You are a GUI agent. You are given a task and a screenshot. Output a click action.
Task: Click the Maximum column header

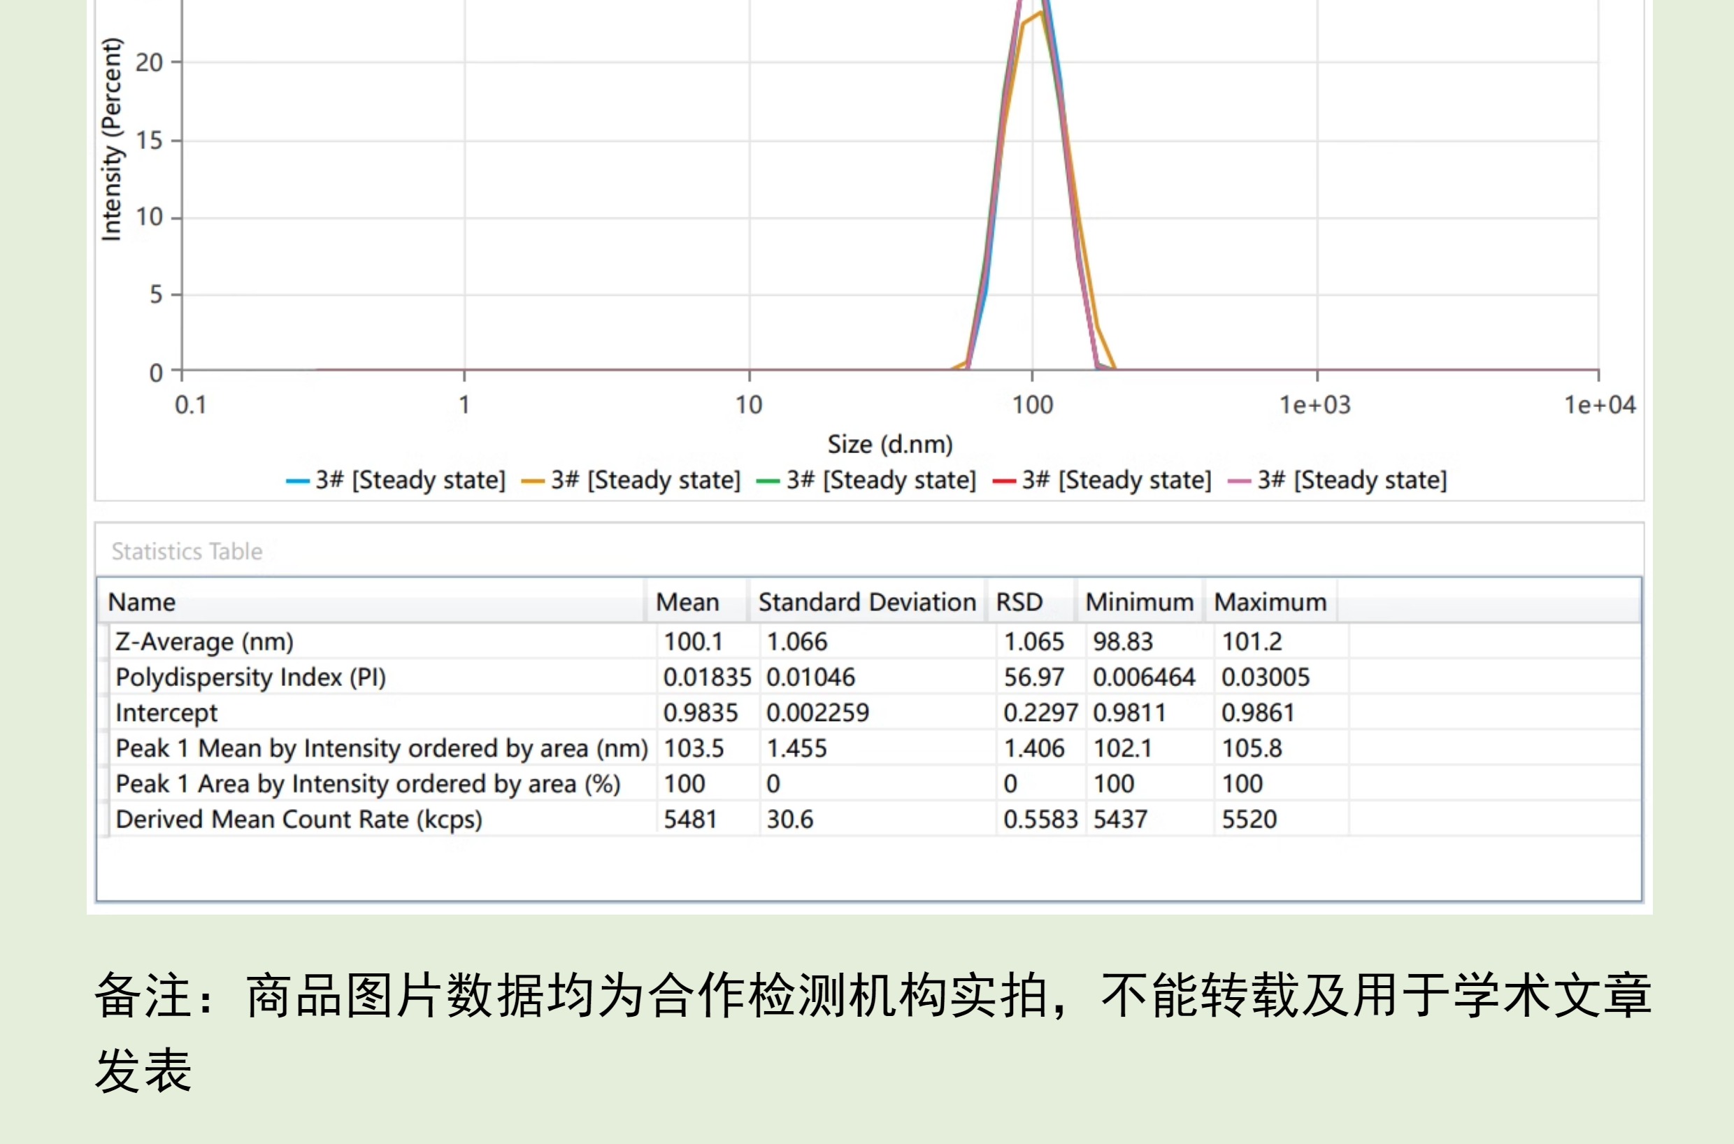click(1270, 602)
